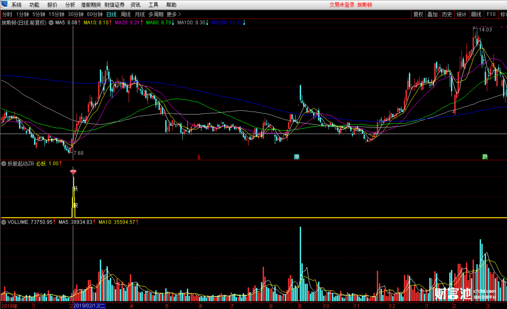Select the 周线 weekly chart tab
The width and height of the screenshot is (507, 309).
click(x=126, y=14)
